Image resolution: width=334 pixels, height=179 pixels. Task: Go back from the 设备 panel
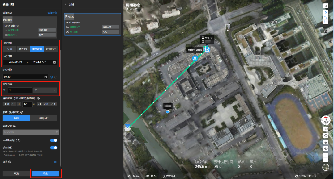pos(66,4)
